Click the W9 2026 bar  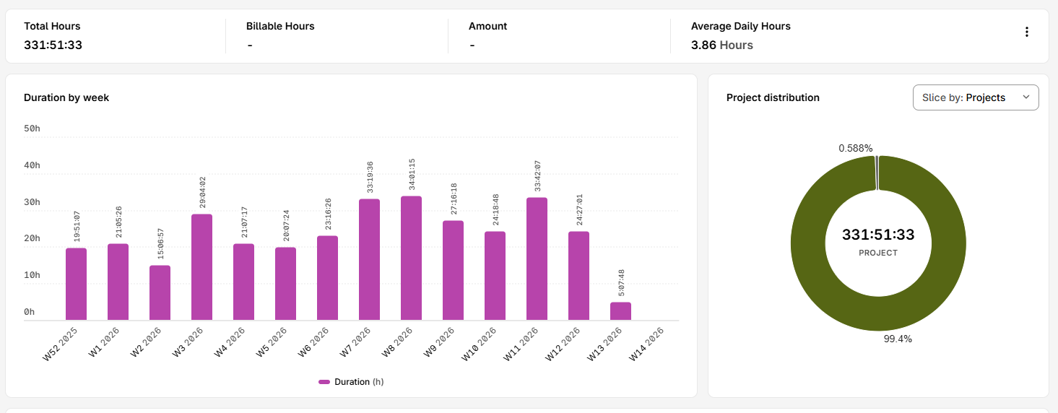click(x=453, y=271)
